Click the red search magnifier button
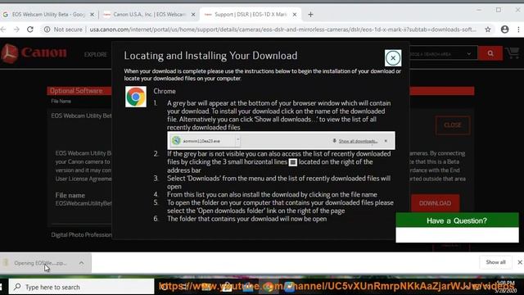The width and height of the screenshot is (524, 295). (490, 53)
